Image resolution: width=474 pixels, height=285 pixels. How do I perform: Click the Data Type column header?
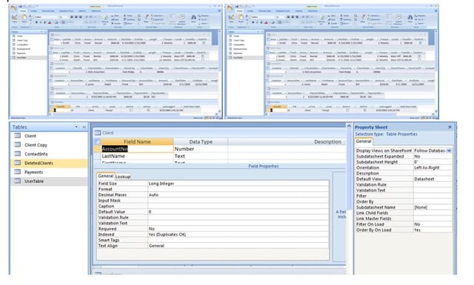[x=201, y=141]
